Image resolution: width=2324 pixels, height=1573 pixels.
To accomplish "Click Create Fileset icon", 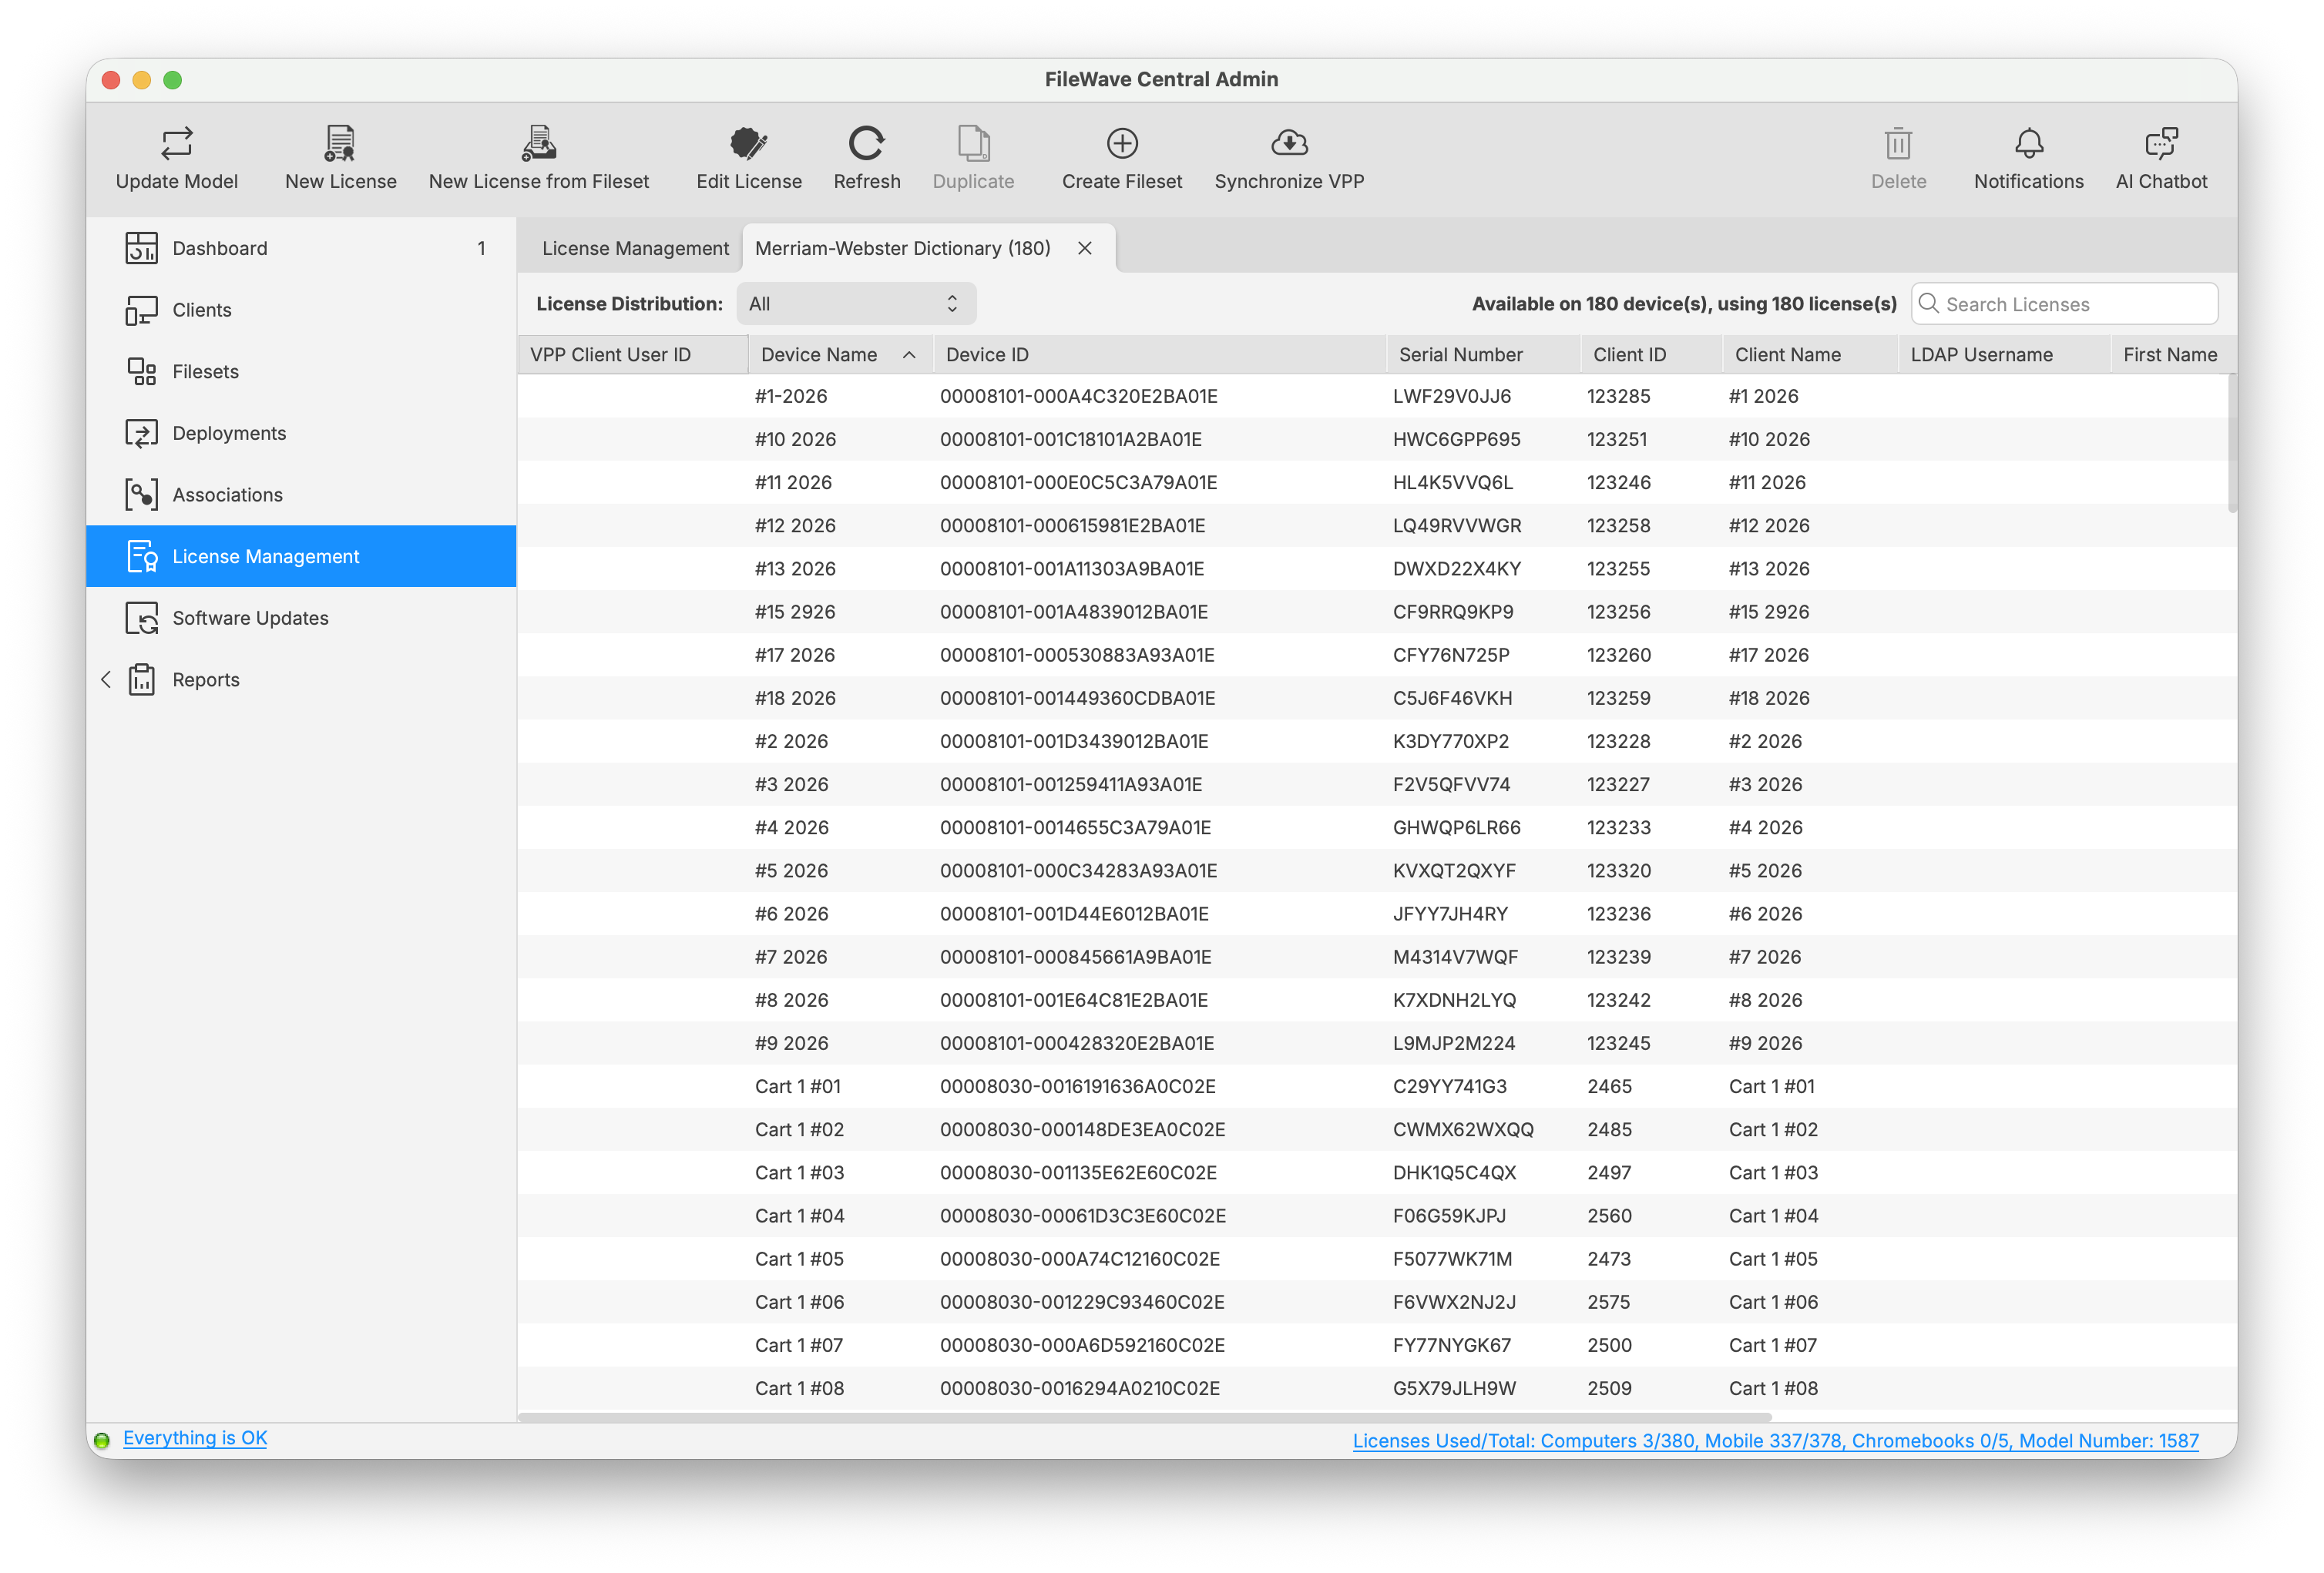I will [1122, 143].
